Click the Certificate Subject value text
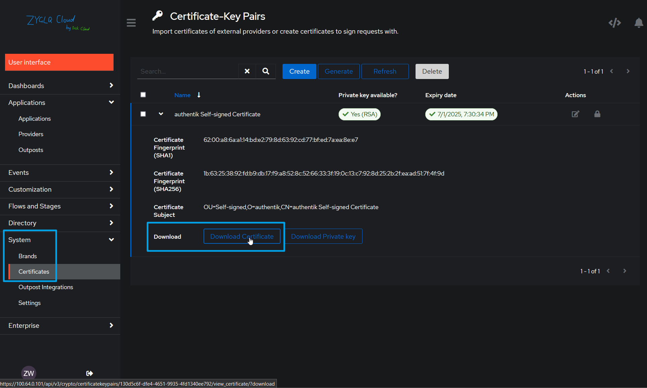This screenshot has height=388, width=647. (291, 207)
